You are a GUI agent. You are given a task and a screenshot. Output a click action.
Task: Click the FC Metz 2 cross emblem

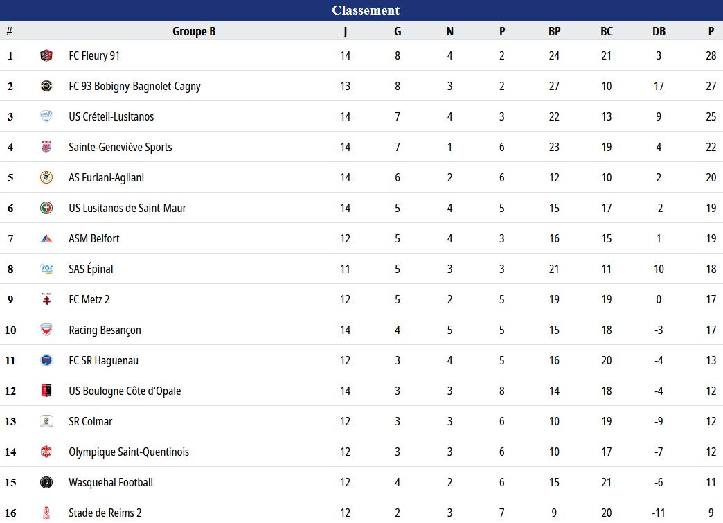coord(46,299)
